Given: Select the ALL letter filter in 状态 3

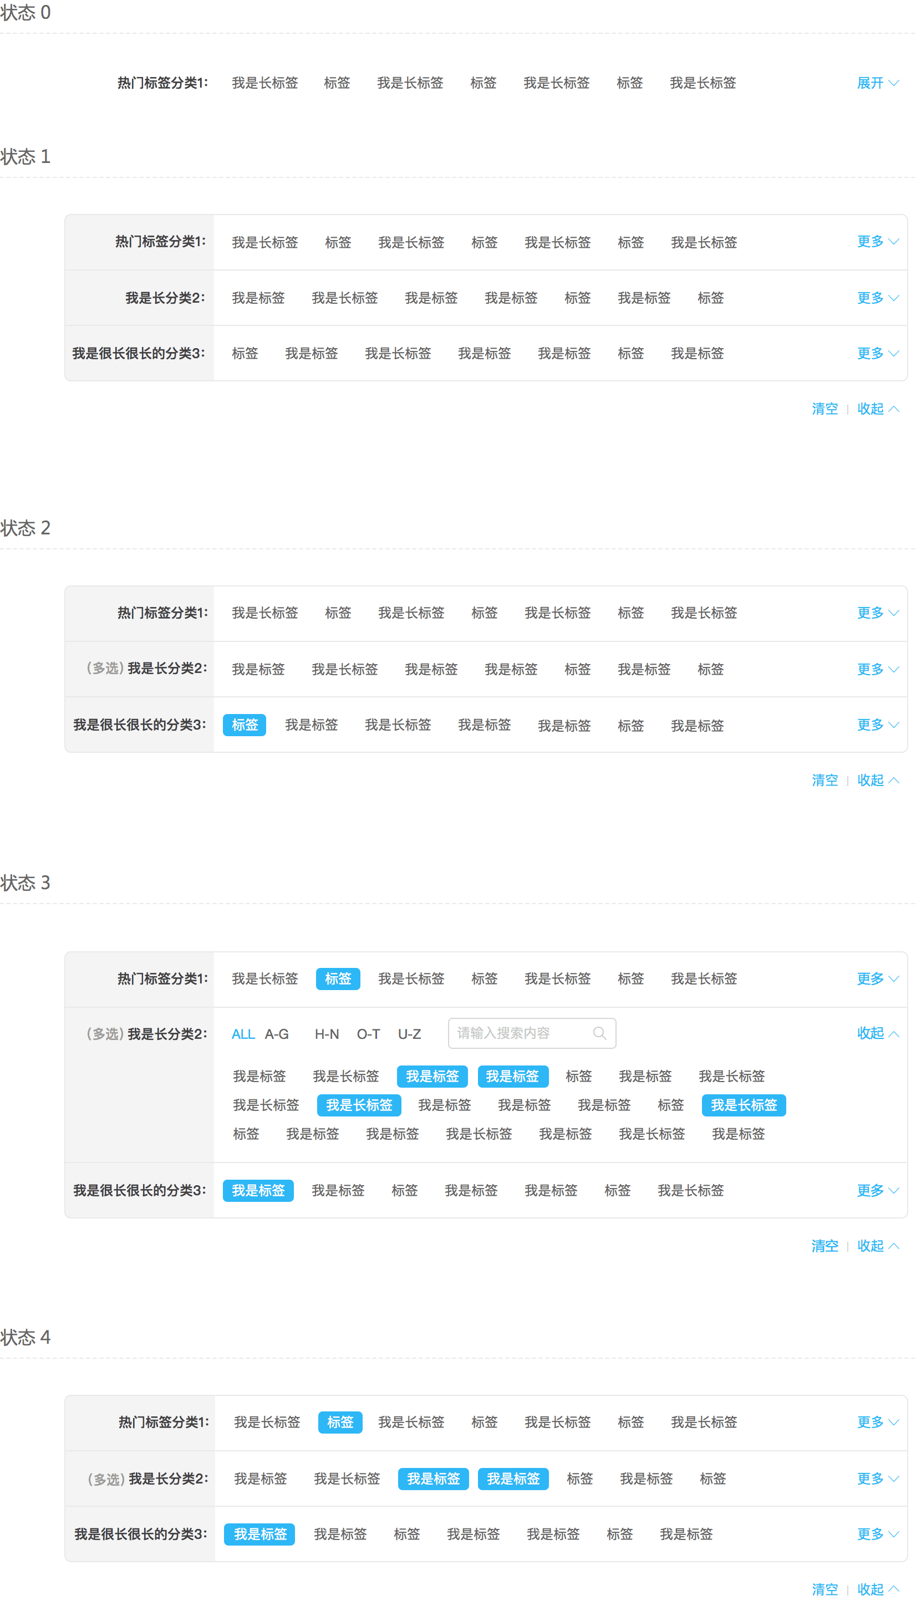Looking at the screenshot, I should point(243,1034).
